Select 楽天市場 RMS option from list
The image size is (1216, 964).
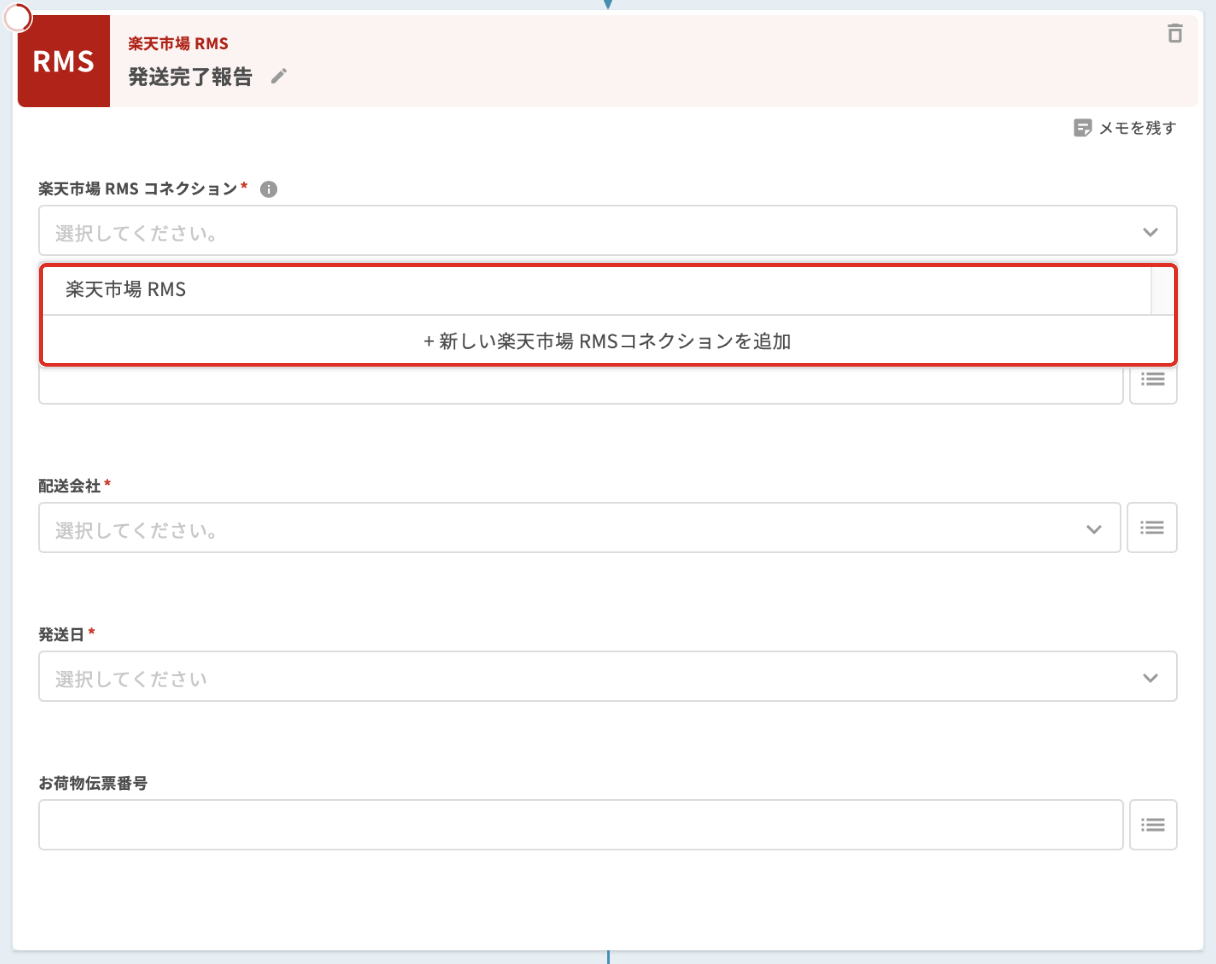click(x=126, y=290)
